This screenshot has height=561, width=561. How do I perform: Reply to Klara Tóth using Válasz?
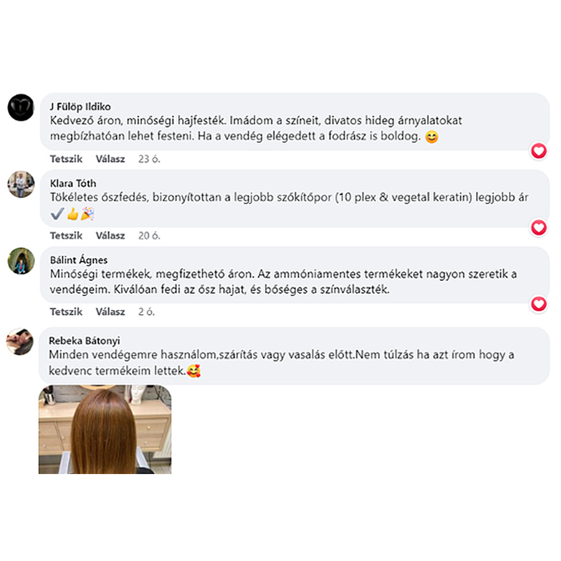(110, 236)
